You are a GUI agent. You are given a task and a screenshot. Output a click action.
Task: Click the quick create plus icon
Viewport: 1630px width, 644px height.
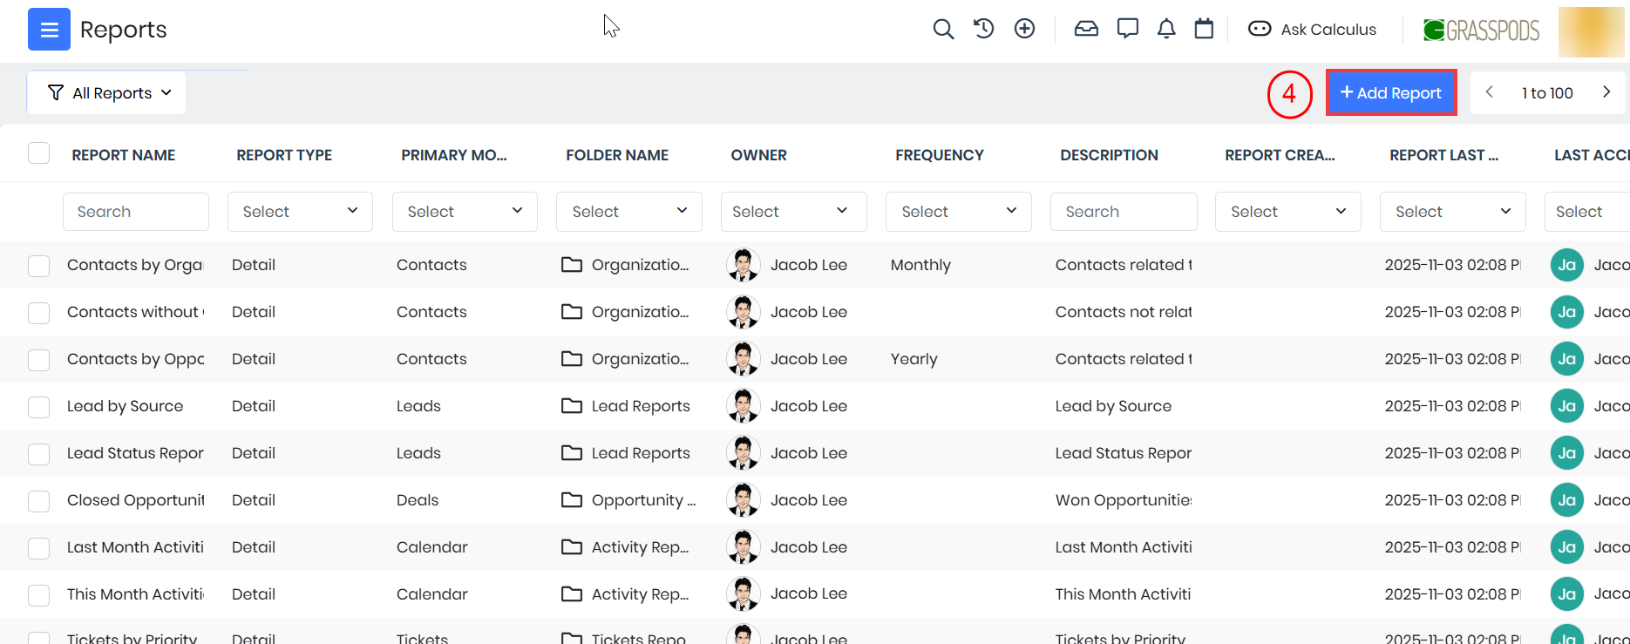[1024, 29]
